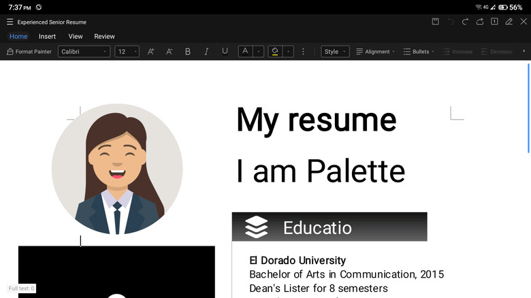Switch to the Review tab

(x=104, y=36)
